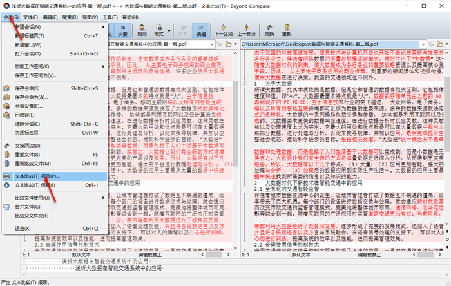Open the 工具(T) menu
Image resolution: width=451 pixels, height=286 pixels.
(x=110, y=17)
